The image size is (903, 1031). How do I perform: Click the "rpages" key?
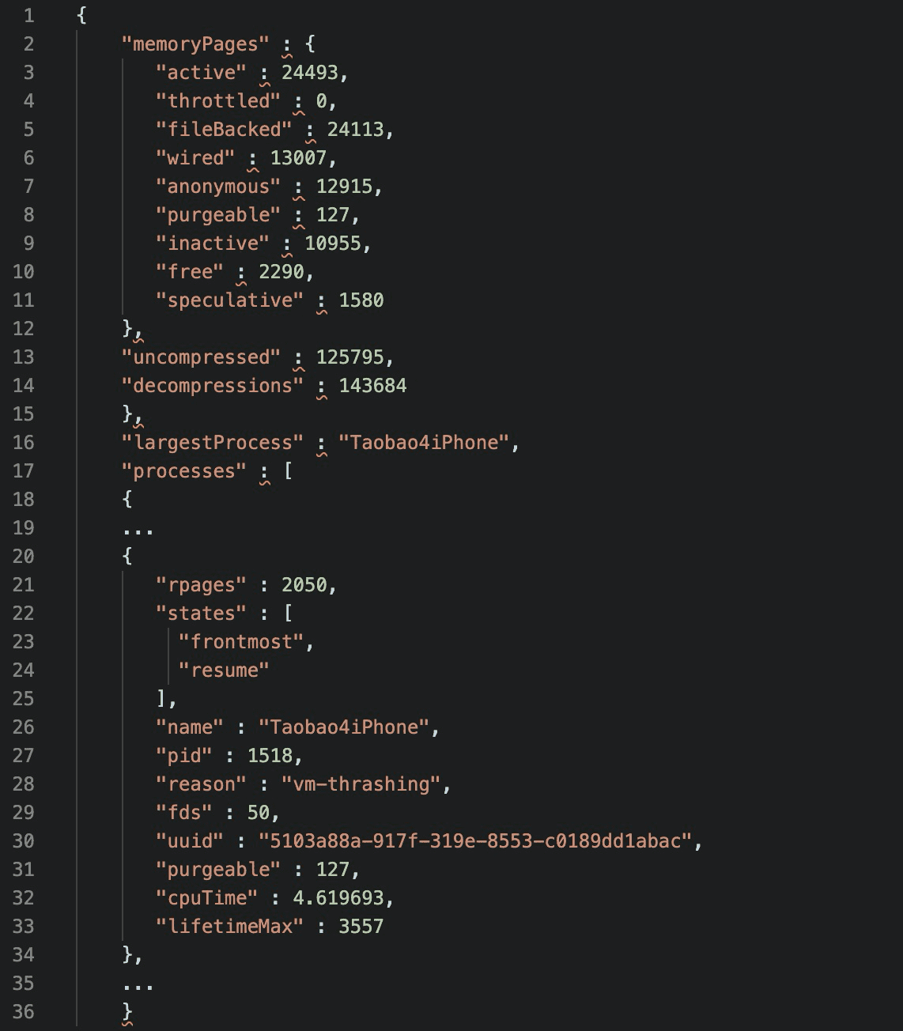click(201, 585)
